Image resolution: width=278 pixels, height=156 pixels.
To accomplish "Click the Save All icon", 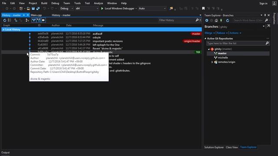I will coord(38,9).
